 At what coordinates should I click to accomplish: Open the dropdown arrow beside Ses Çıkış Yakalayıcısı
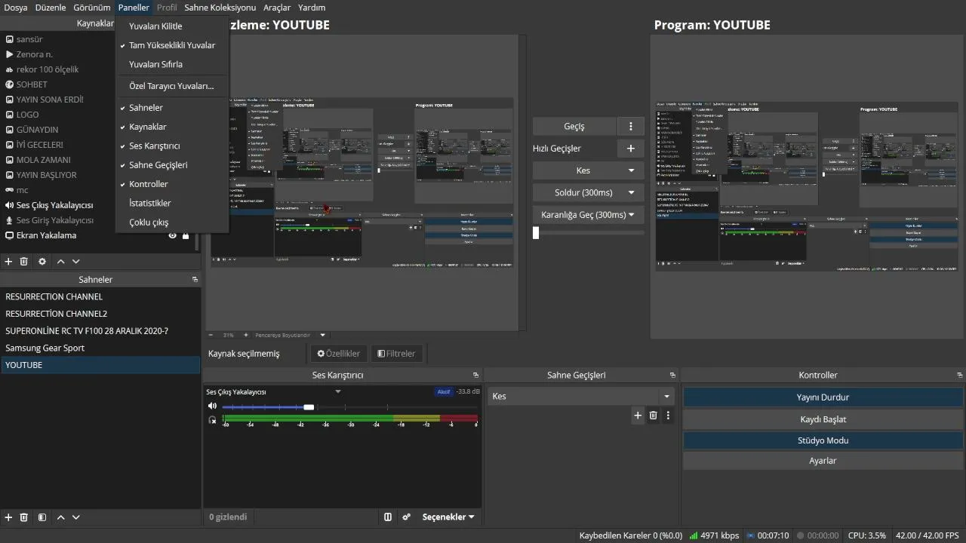tap(338, 391)
